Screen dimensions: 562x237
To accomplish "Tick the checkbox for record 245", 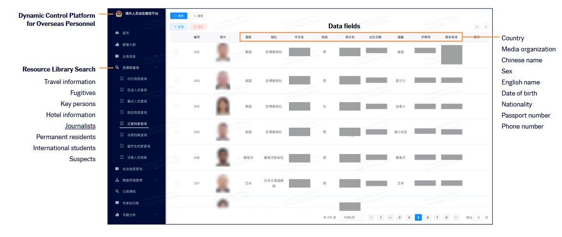I will pyautogui.click(x=176, y=132).
